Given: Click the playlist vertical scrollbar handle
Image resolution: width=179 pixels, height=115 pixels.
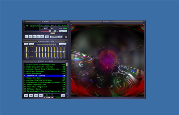Looking at the screenshot, I should pyautogui.click(x=67, y=65).
